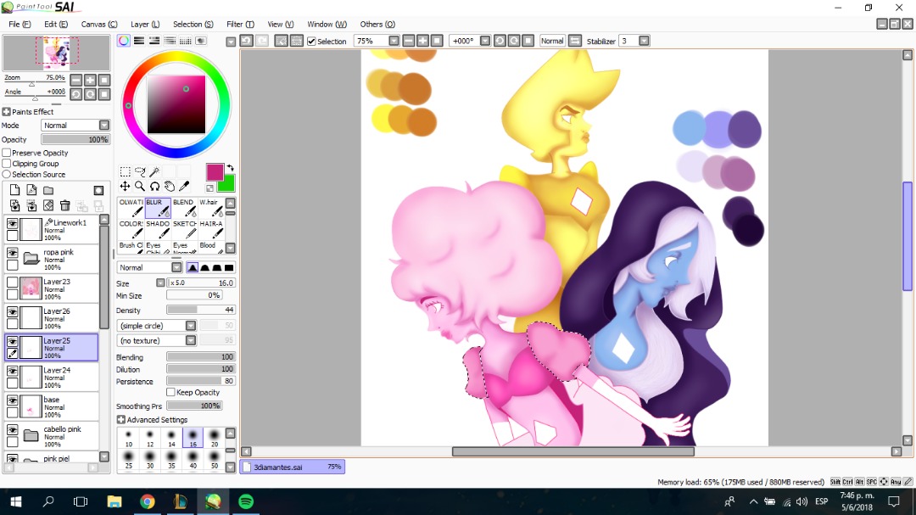Choose the BLUR brush tool
The height and width of the screenshot is (515, 916).
click(158, 208)
